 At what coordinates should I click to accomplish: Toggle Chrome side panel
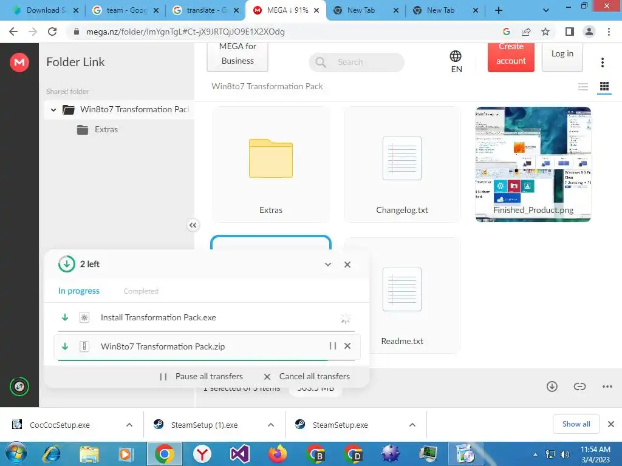(x=570, y=32)
